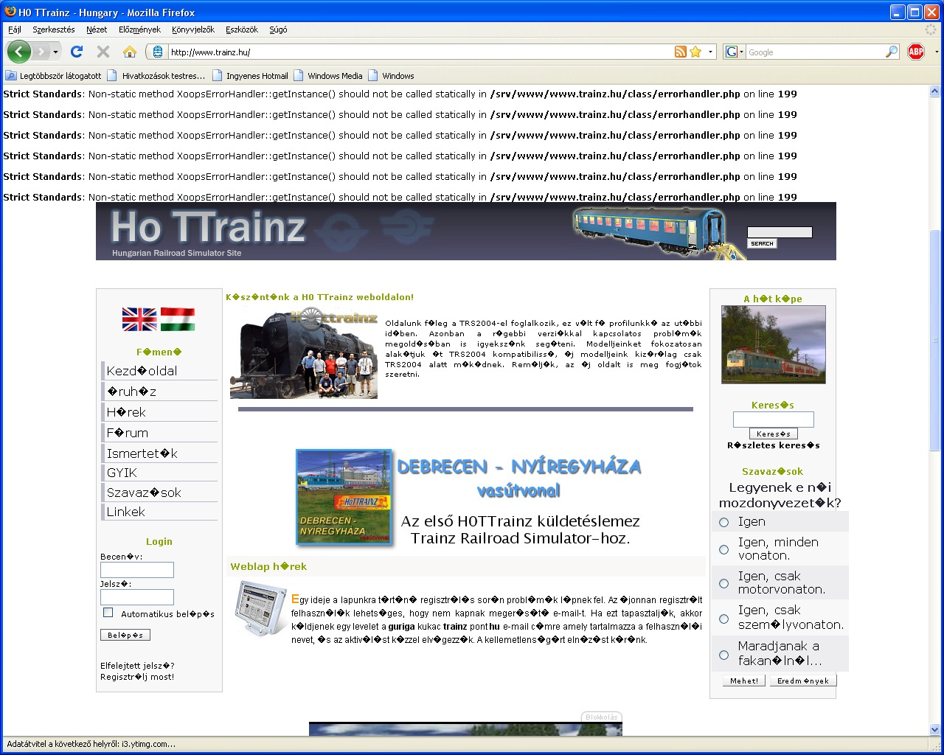Stop loading with the X icon
Viewport: 944px width, 755px height.
click(x=103, y=52)
